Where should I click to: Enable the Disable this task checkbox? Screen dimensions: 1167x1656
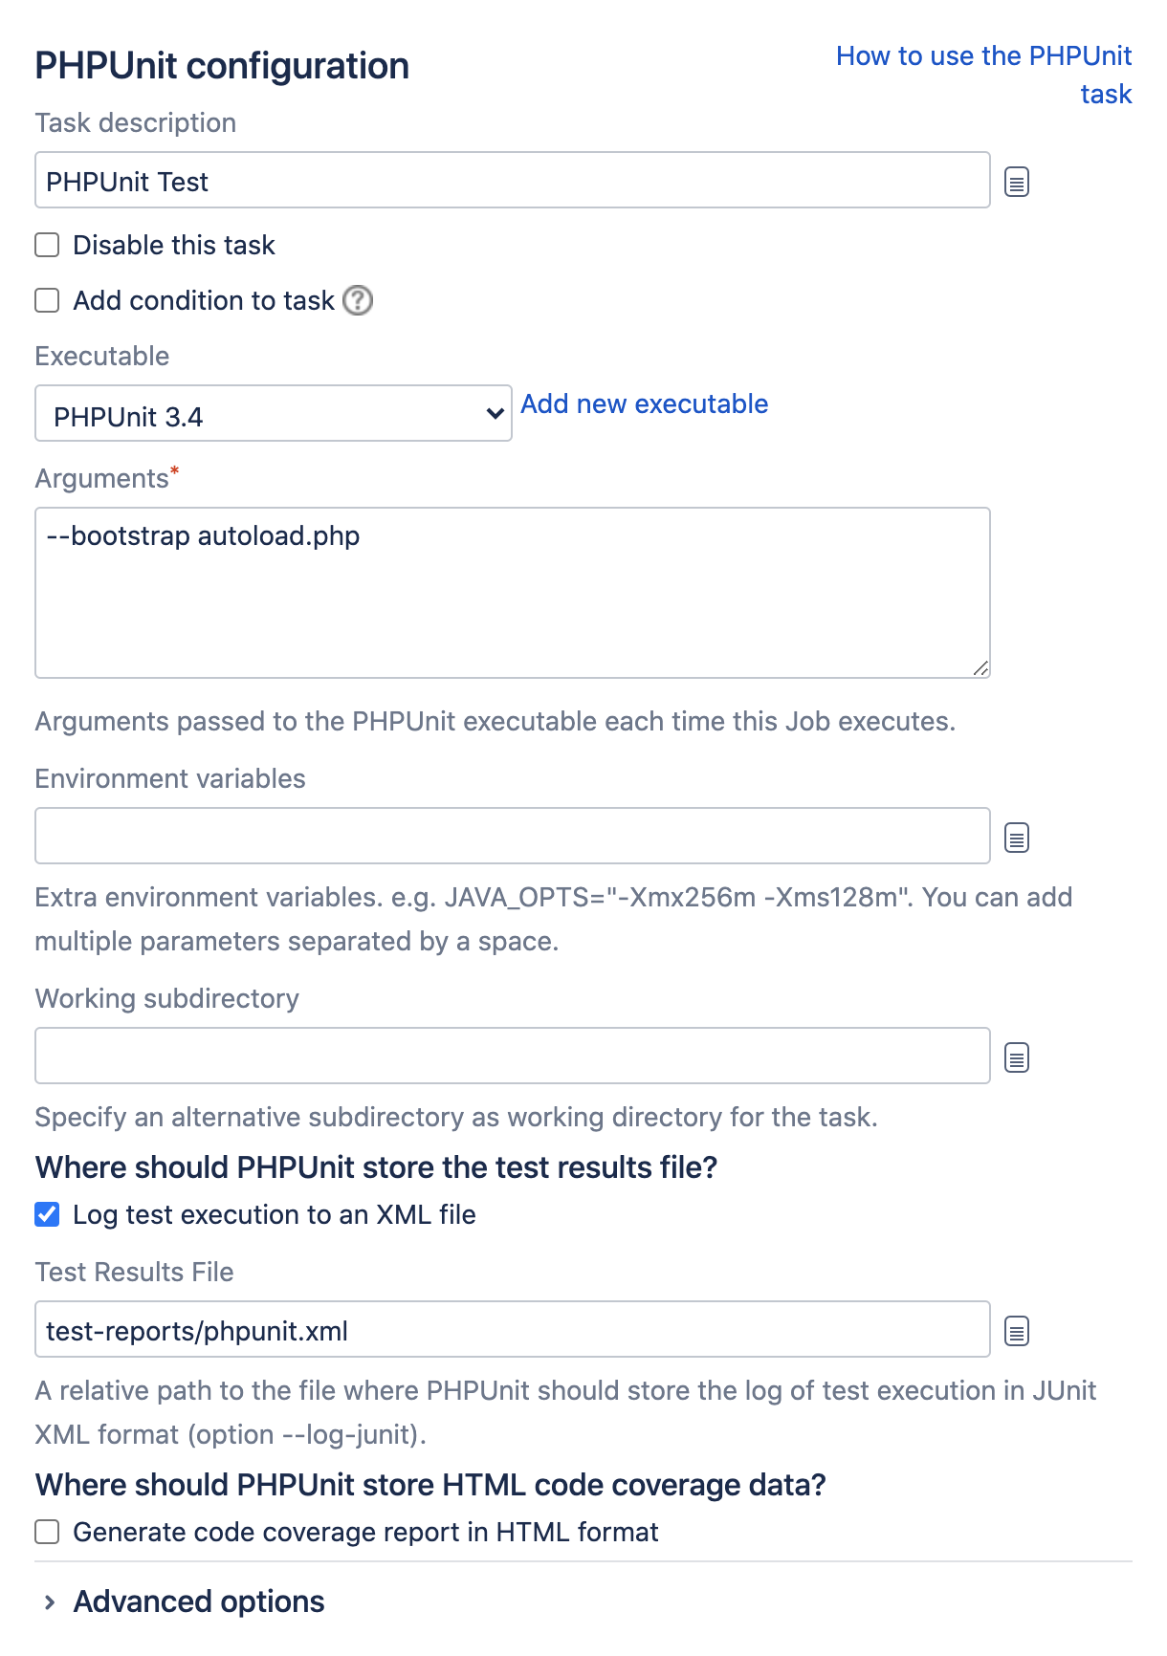47,246
